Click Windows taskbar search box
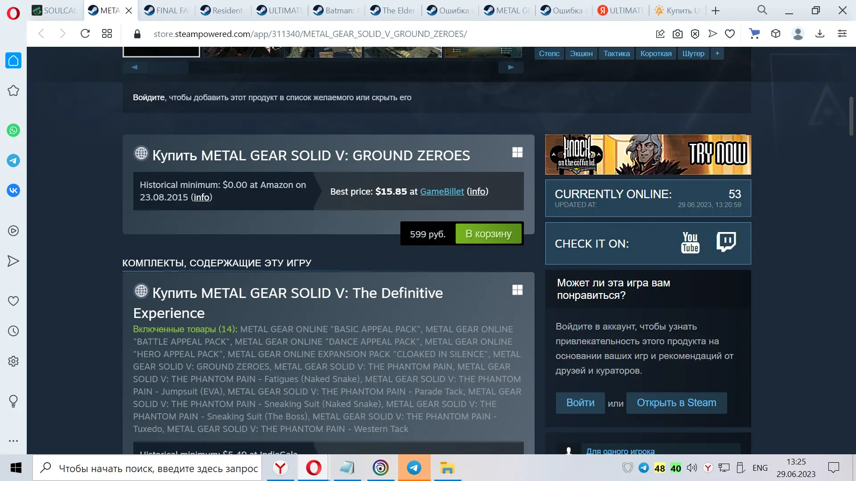856x481 pixels. click(147, 468)
